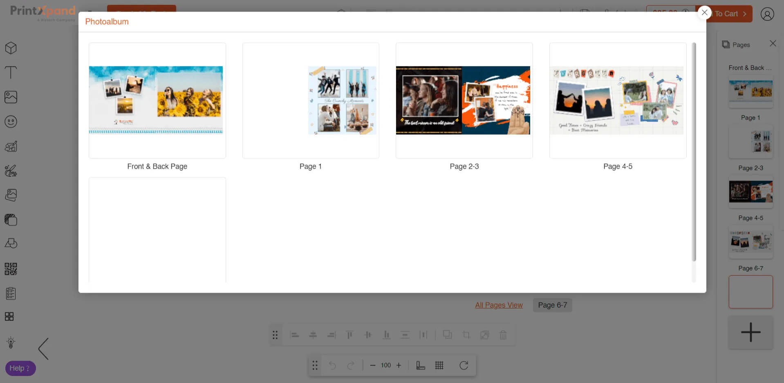Screen dimensions: 784x383
Task: Open the Images panel icon
Action: (11, 97)
